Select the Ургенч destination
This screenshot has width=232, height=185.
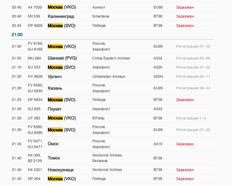pyautogui.click(x=55, y=77)
